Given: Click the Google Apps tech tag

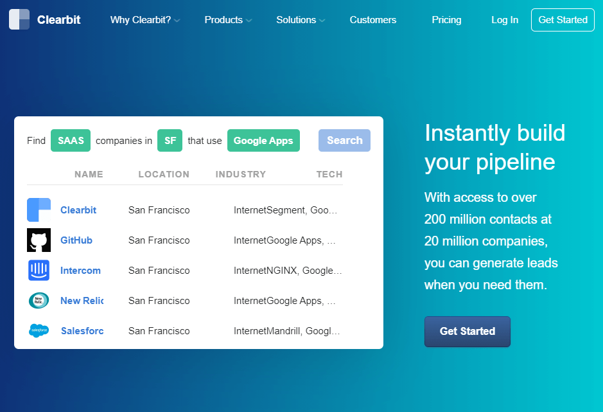Looking at the screenshot, I should [x=263, y=141].
